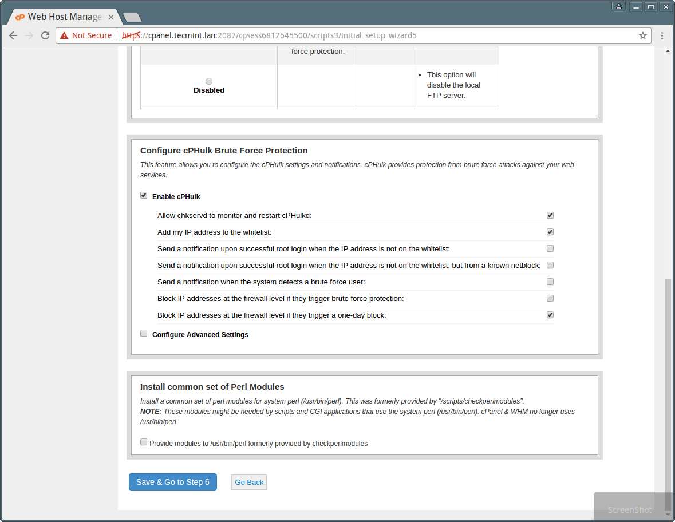Open Chrome three-dot menu
Screen dimensions: 675x522
click(662, 35)
